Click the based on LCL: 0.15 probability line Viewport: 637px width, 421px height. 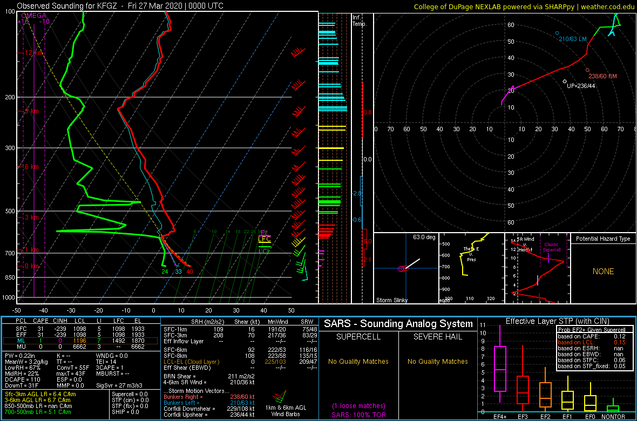[x=592, y=342]
